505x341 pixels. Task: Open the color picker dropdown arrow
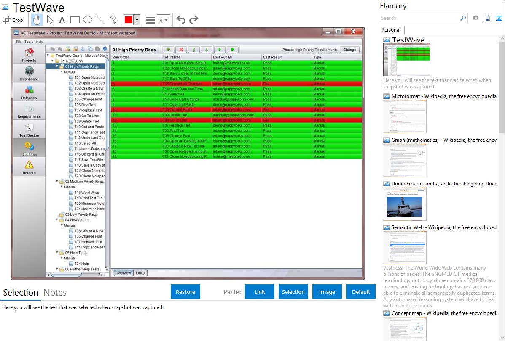point(137,20)
